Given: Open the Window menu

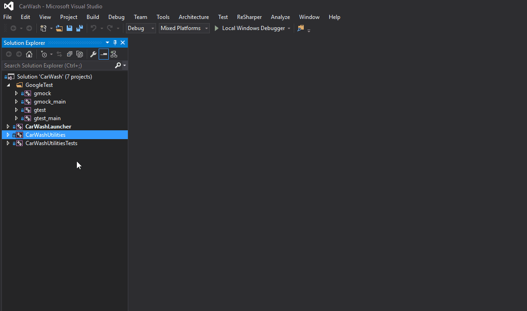Looking at the screenshot, I should pos(309,17).
